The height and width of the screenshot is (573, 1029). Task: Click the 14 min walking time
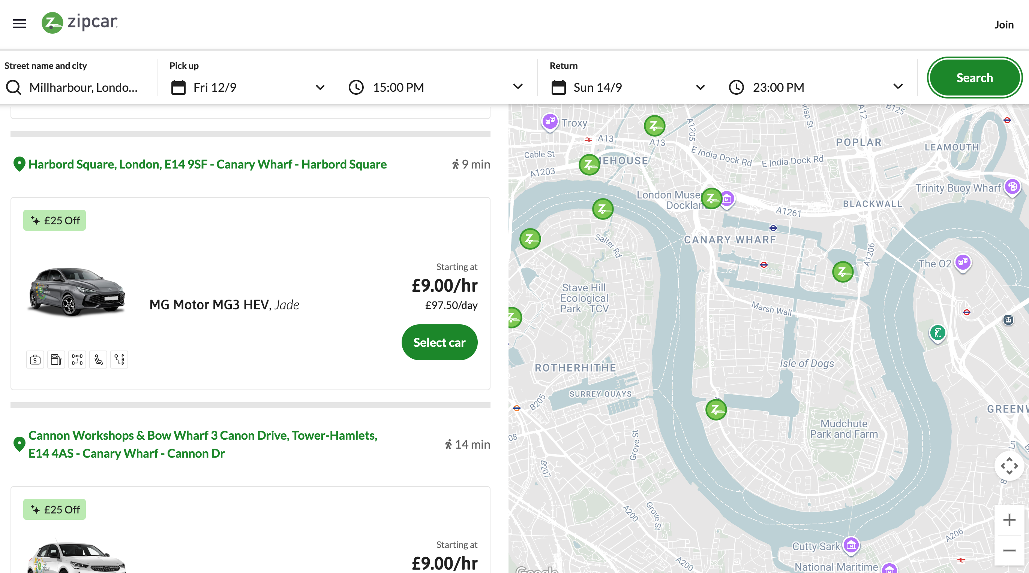click(x=467, y=445)
